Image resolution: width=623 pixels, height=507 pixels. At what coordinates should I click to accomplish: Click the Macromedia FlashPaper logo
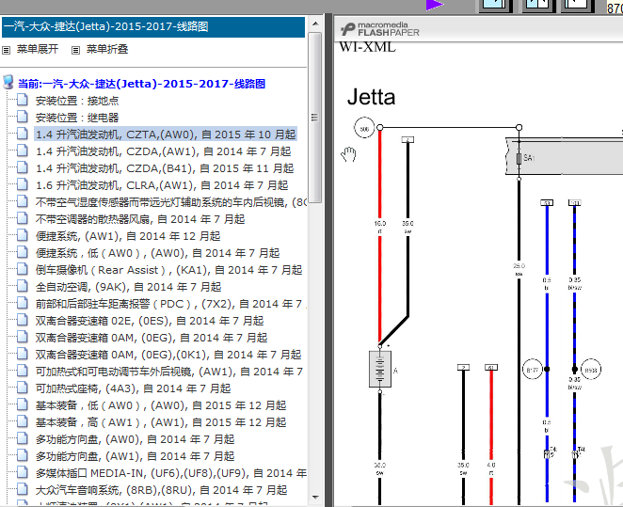pos(380,29)
